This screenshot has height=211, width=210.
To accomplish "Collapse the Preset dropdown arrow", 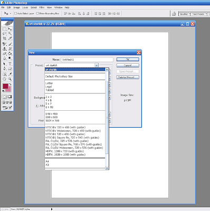I will point(97,65).
